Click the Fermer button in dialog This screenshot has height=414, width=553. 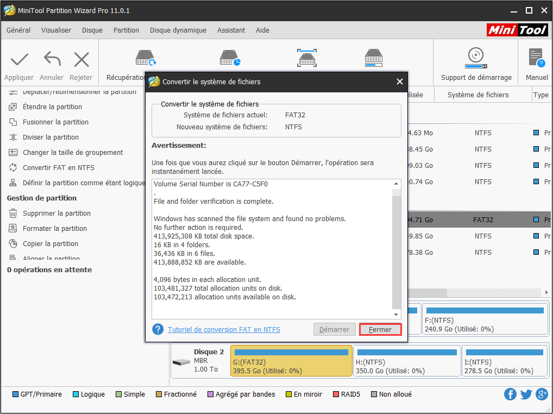click(380, 329)
